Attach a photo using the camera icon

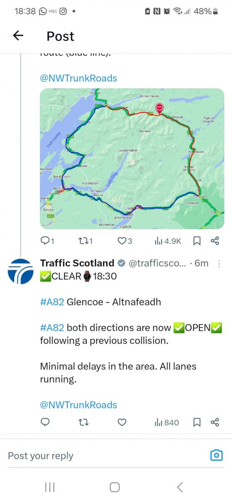[x=216, y=455]
